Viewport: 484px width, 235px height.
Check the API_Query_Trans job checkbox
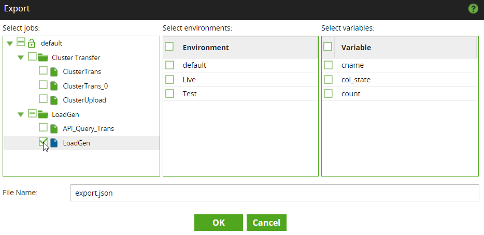(x=43, y=127)
